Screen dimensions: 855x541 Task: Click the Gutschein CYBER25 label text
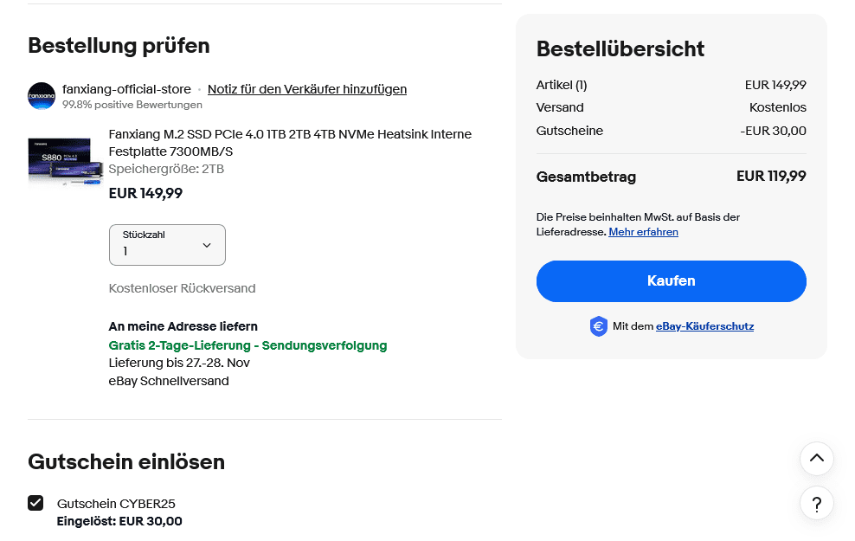point(116,504)
